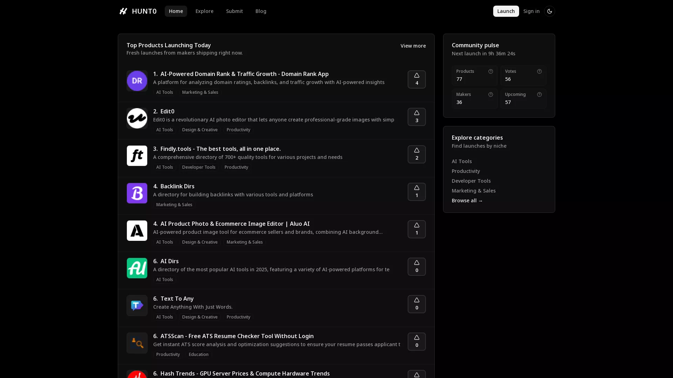Toggle upvote on AI Dirs
The image size is (673, 378).
click(416, 267)
